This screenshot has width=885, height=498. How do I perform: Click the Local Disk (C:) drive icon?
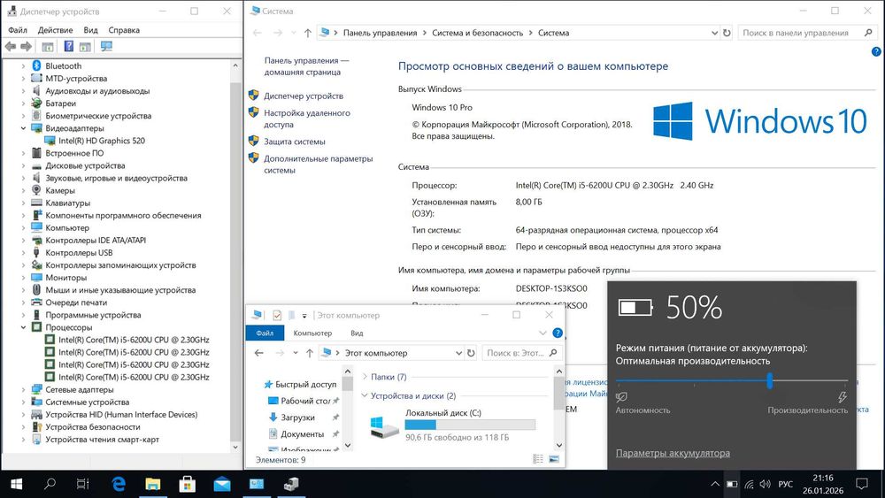pyautogui.click(x=384, y=425)
